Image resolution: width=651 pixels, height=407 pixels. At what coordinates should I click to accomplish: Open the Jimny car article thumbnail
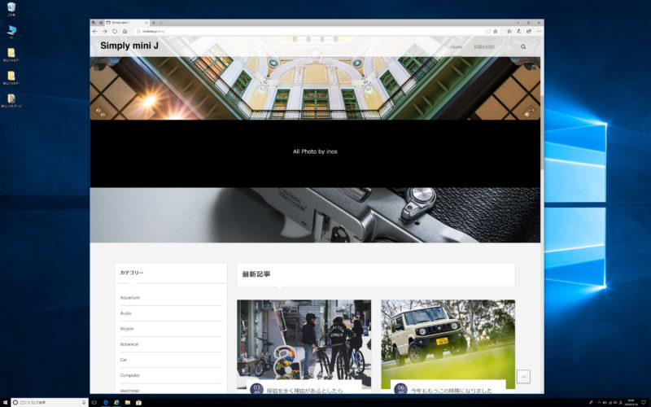click(448, 338)
